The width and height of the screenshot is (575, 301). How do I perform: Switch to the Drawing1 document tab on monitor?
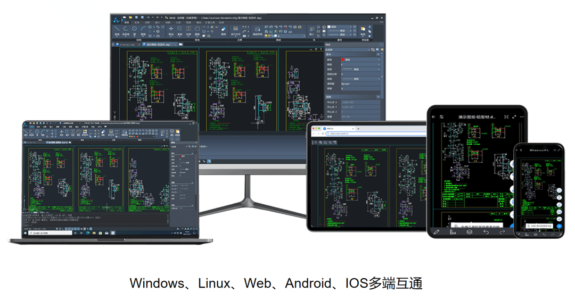pos(125,45)
